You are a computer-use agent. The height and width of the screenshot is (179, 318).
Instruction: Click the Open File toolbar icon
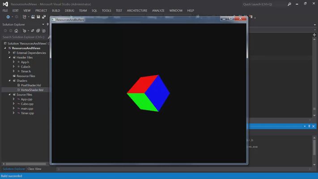click(33, 17)
